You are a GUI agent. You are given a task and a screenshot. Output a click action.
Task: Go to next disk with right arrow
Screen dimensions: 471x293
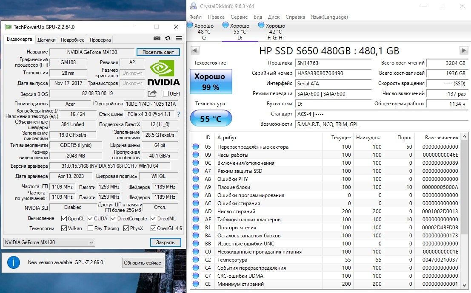point(464,51)
